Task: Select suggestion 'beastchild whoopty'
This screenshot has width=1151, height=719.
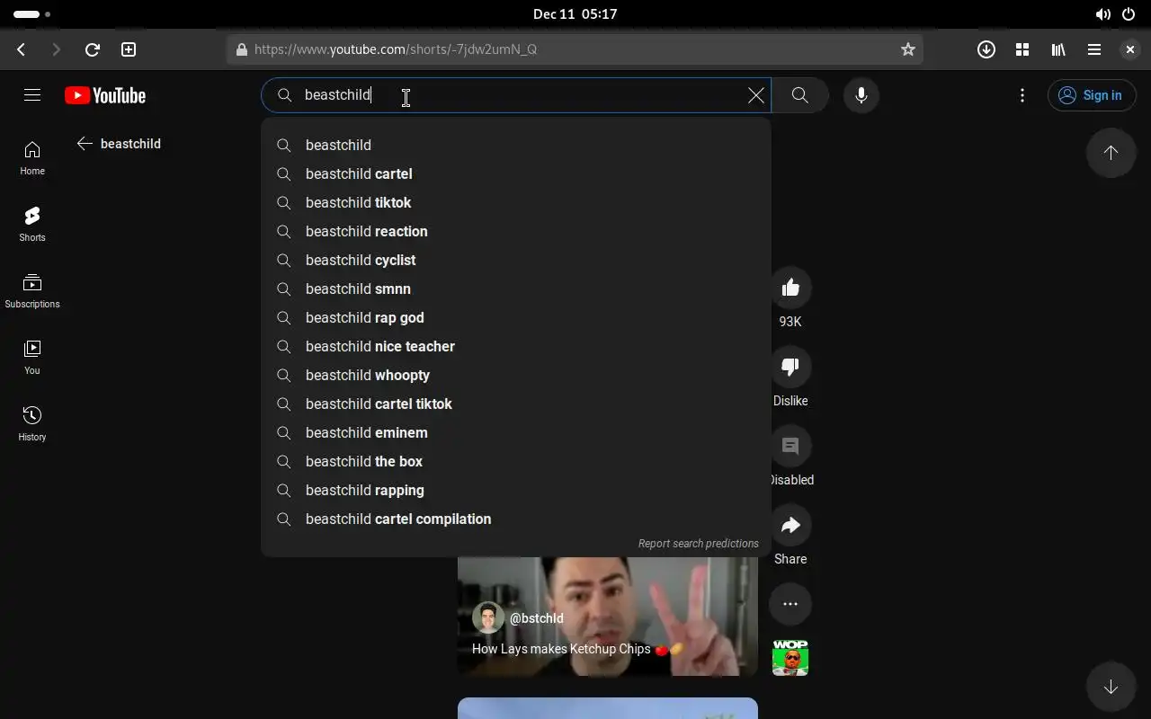Action: [x=516, y=375]
